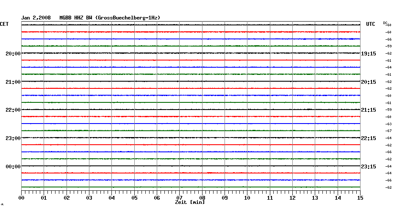The image size is (394, 209).
Task: Click minute tick label '13' on the axis
Action: tap(315, 198)
